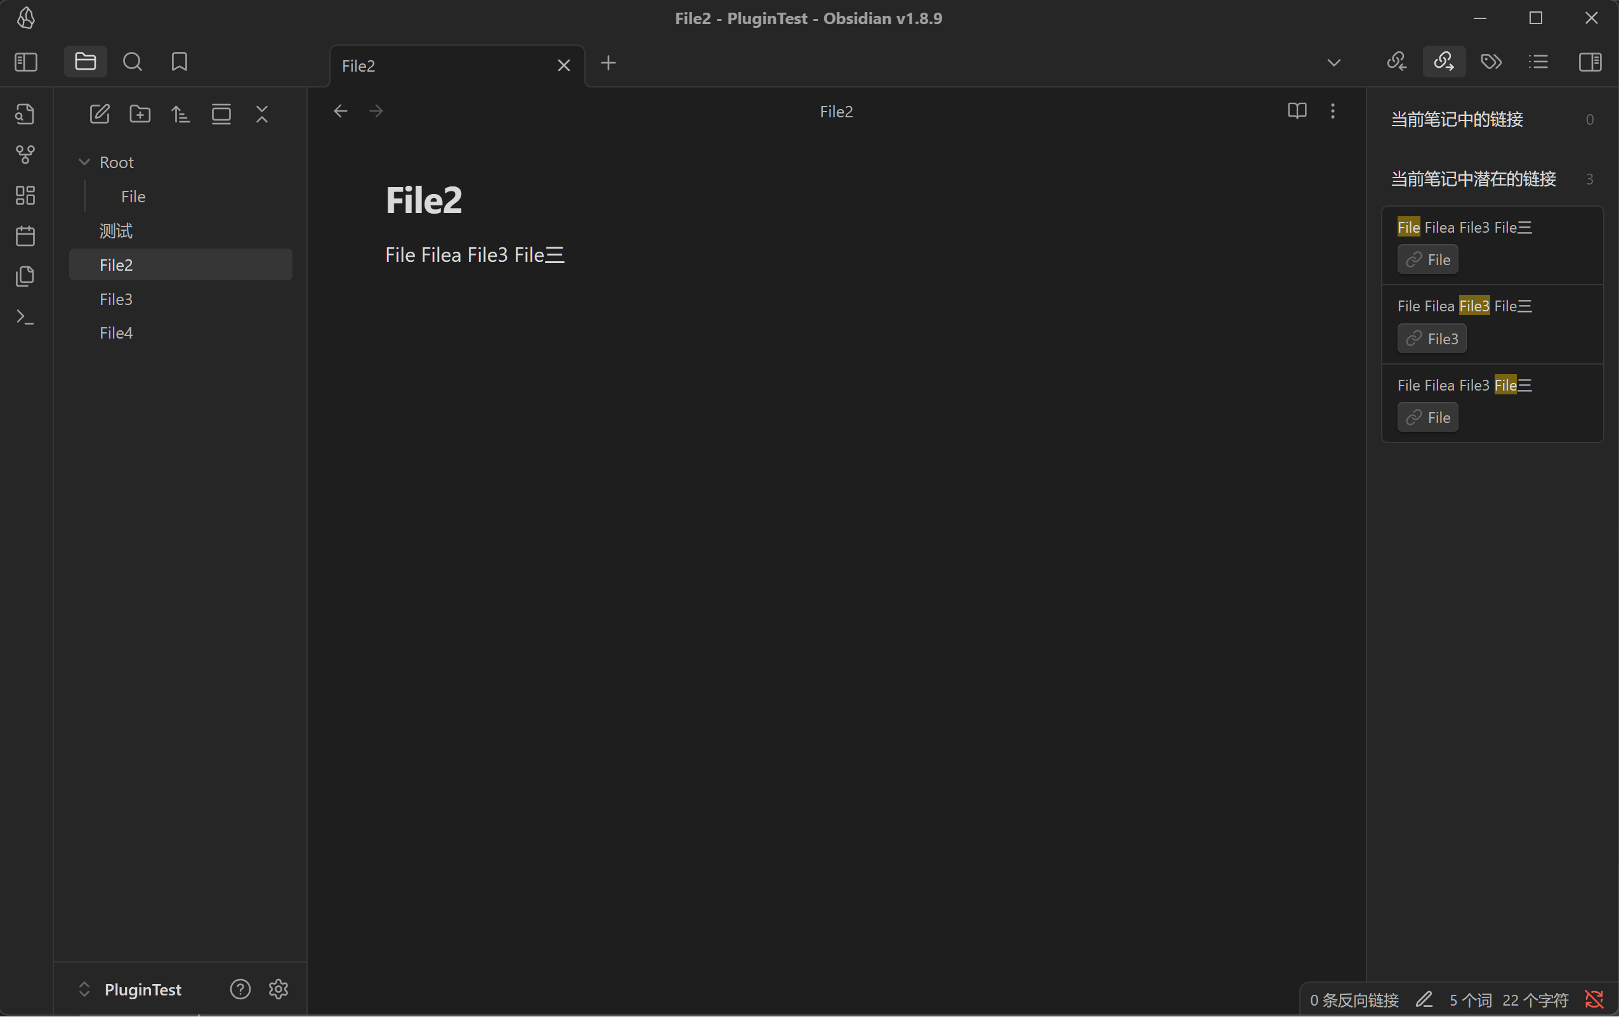This screenshot has height=1017, width=1619.
Task: Collapse the Root folder
Action: coord(85,162)
